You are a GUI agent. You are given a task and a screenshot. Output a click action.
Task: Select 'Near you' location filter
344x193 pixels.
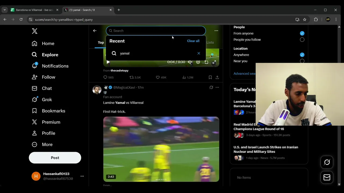pyautogui.click(x=302, y=61)
